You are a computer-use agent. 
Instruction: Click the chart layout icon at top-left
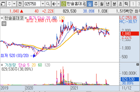click(x=3, y=4)
